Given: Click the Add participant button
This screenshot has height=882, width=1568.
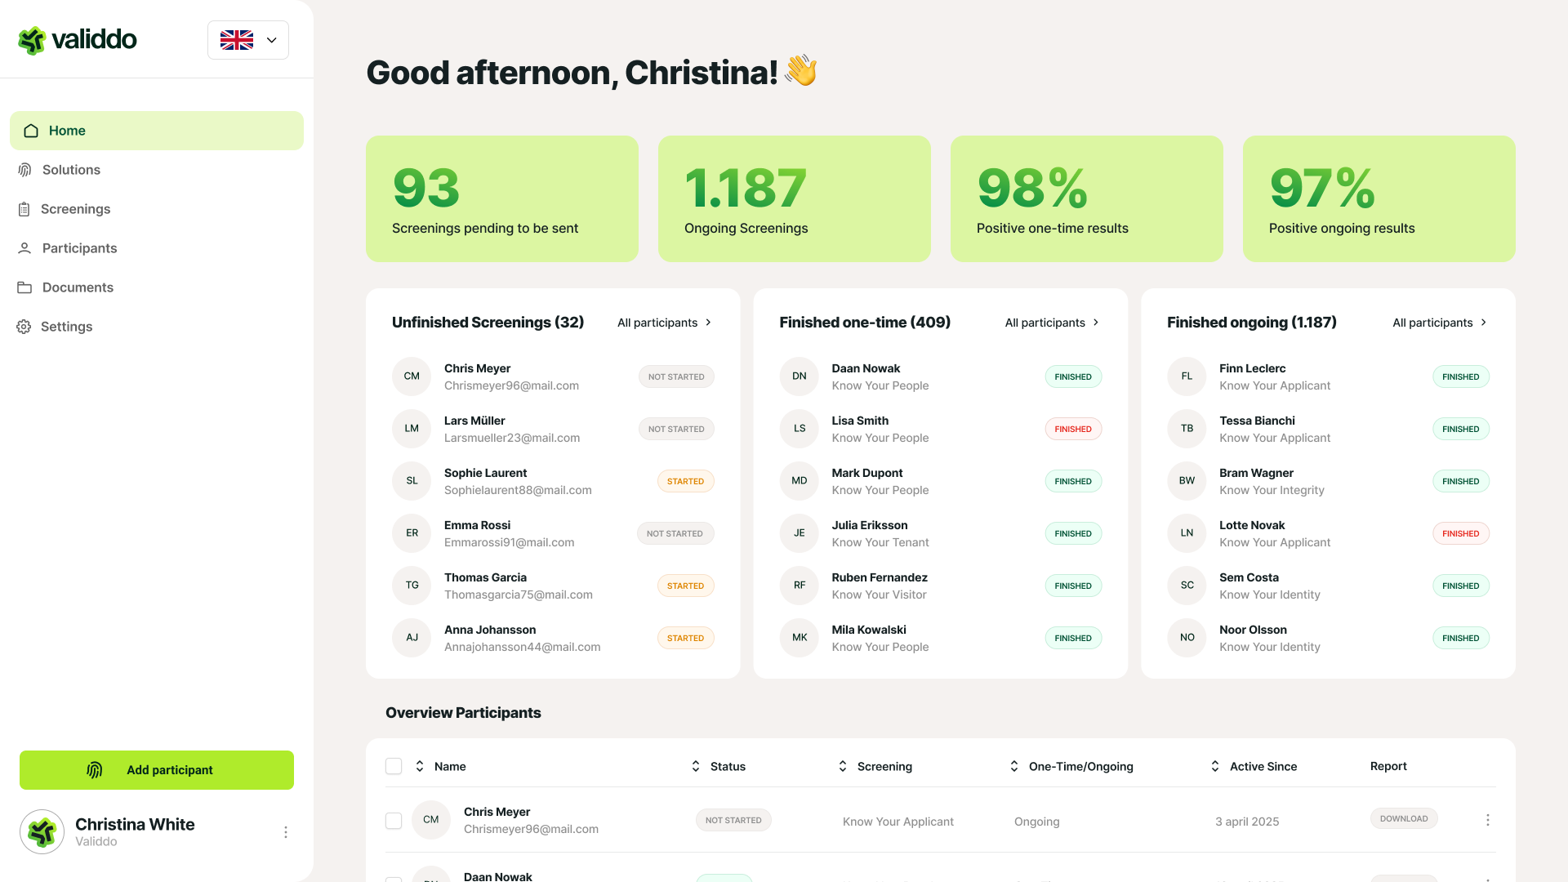Looking at the screenshot, I should point(157,770).
